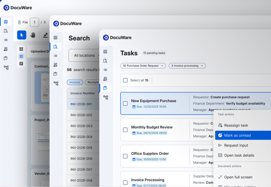This screenshot has width=271, height=187.
Task: Check the Invoice Processing task checkbox
Action: pyautogui.click(x=125, y=183)
